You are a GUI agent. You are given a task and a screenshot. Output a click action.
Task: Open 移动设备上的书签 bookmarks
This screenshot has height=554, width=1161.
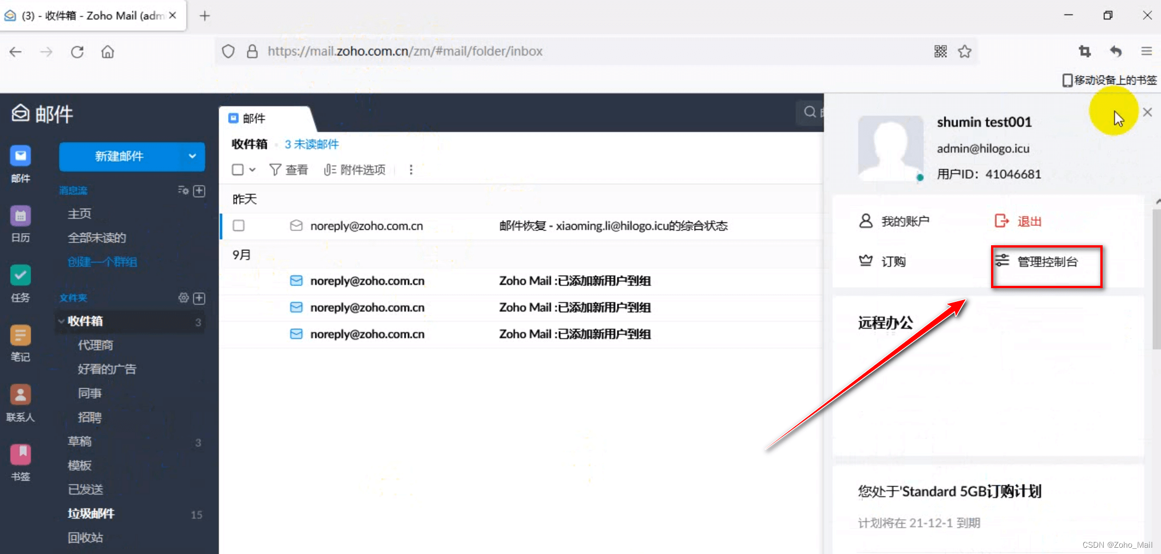point(1110,80)
